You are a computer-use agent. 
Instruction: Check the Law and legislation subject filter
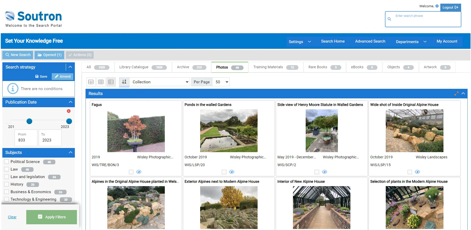[7, 177]
